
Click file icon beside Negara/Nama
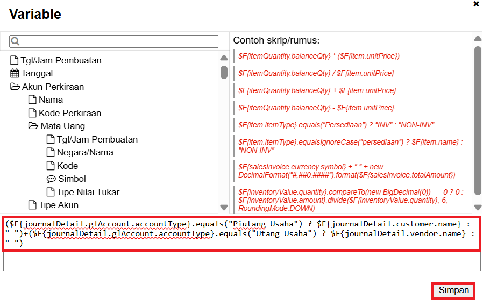coord(51,153)
